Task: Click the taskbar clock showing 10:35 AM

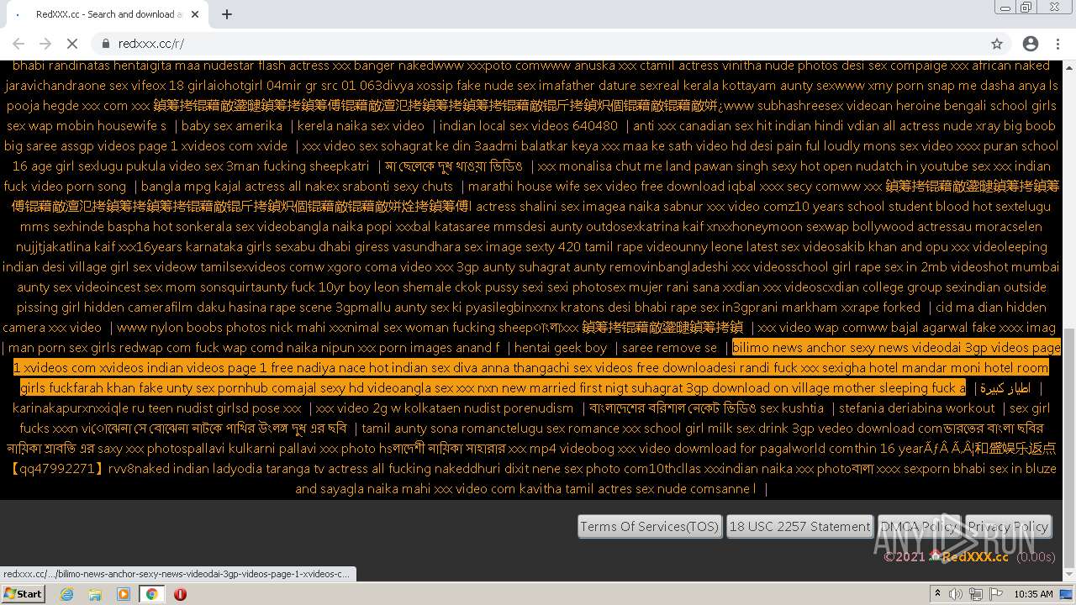Action: point(1033,594)
